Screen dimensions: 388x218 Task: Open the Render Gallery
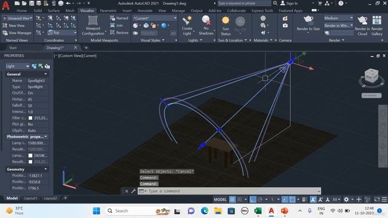(x=377, y=25)
